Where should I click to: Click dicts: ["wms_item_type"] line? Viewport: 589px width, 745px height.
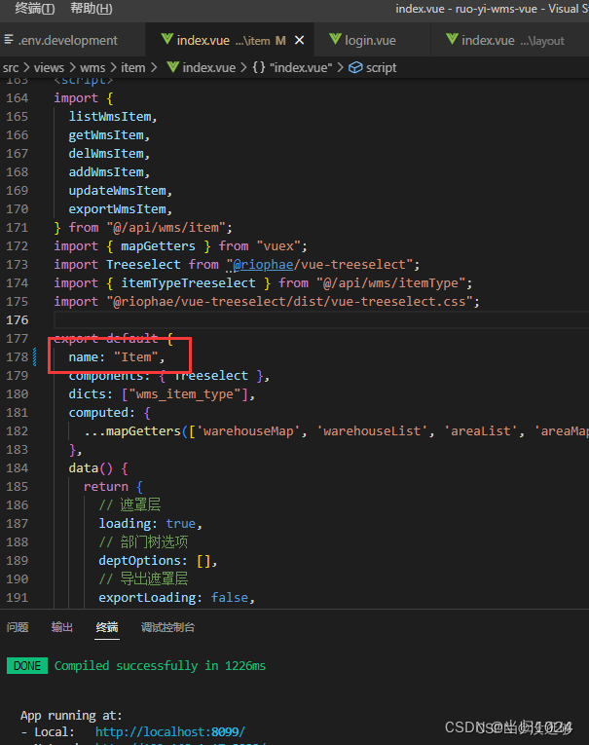(162, 394)
